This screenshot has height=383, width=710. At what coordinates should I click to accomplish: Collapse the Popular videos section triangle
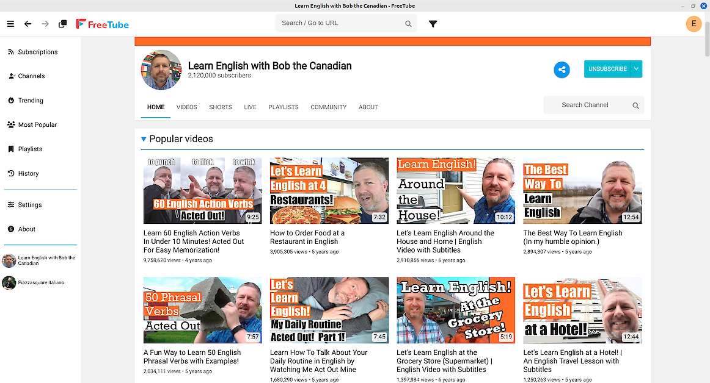(x=144, y=139)
